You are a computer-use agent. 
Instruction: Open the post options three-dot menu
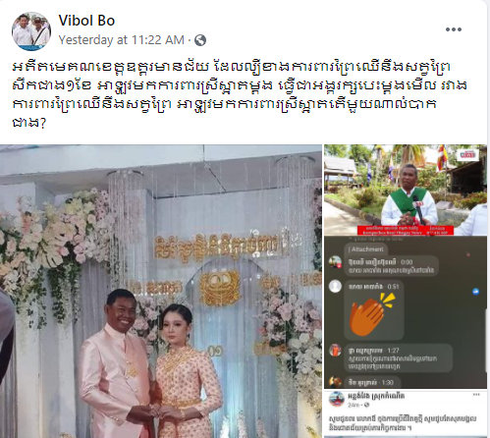(x=454, y=29)
